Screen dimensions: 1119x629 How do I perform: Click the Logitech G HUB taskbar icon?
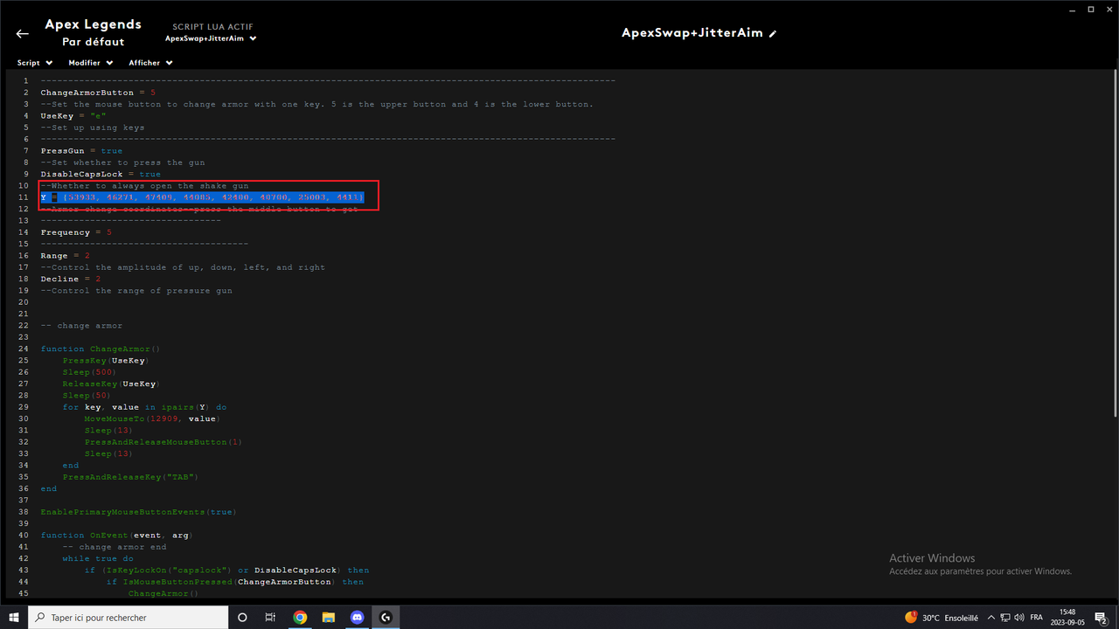pyautogui.click(x=386, y=617)
